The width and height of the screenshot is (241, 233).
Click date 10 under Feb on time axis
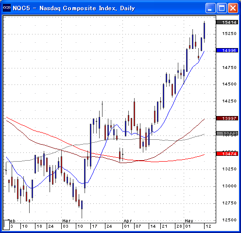pos(25,226)
